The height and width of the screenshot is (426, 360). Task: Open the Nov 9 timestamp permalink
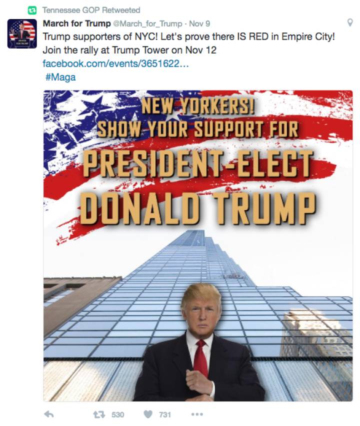199,24
